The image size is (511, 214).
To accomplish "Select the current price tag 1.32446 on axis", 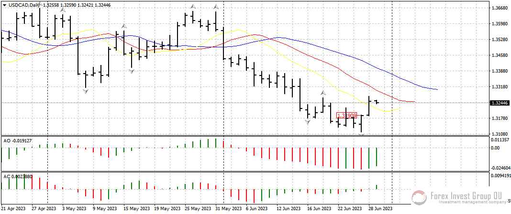I will [500, 103].
